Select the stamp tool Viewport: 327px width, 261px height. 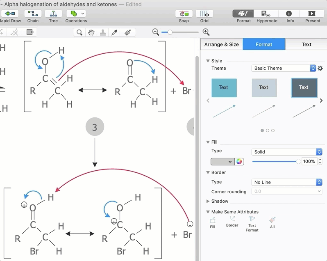click(x=102, y=32)
